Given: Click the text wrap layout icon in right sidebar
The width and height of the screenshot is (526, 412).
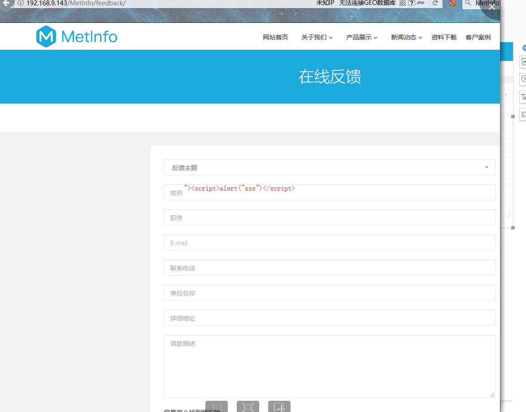Looking at the screenshot, I should (523, 62).
